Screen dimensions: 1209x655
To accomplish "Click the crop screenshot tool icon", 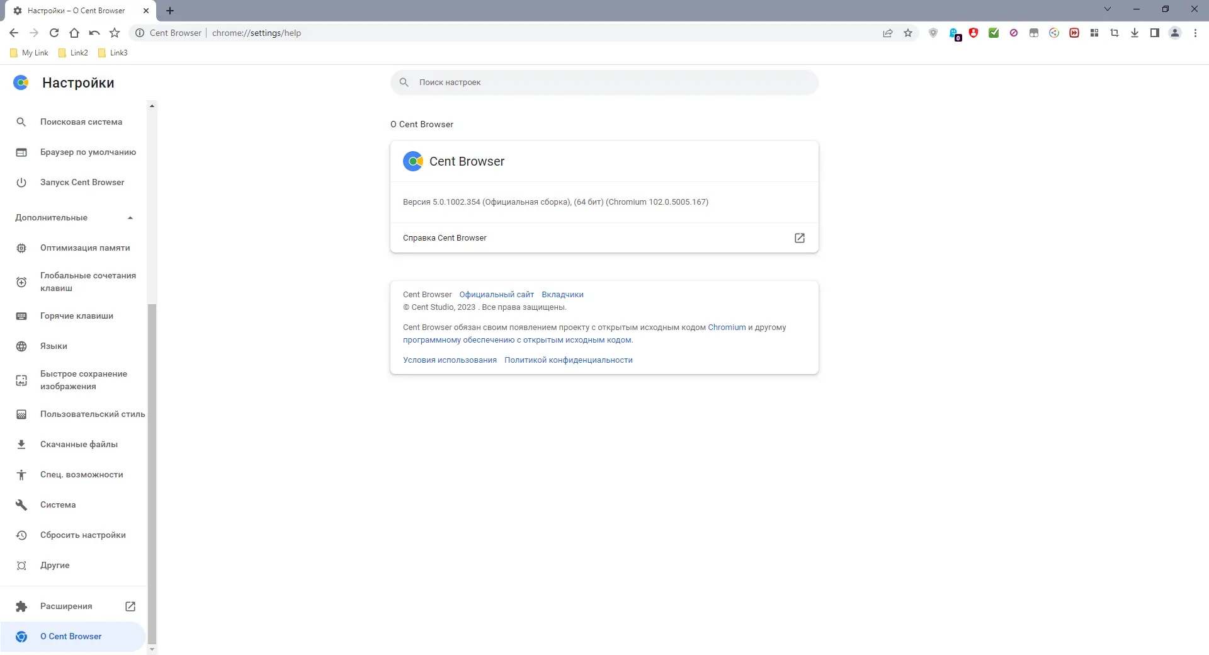I will click(1115, 33).
